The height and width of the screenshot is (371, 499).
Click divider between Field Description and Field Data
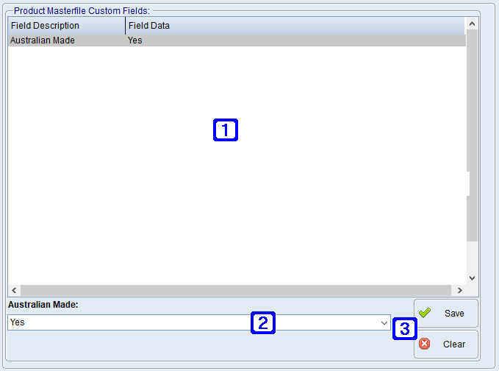[125, 26]
